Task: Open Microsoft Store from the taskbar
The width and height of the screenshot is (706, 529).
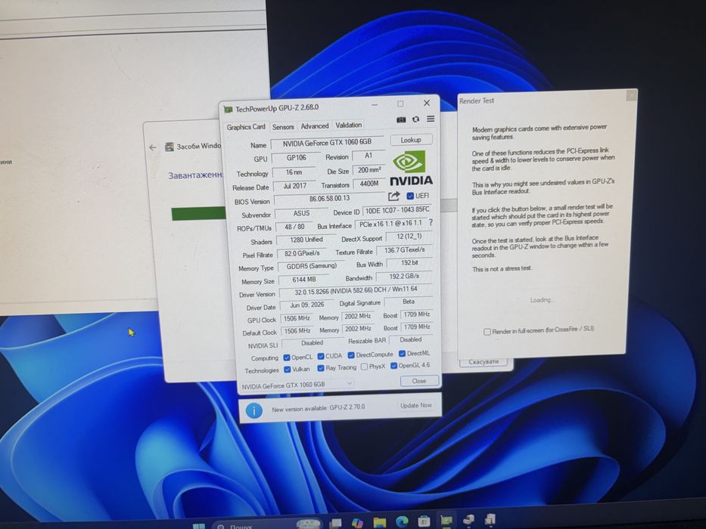Action: [x=424, y=521]
